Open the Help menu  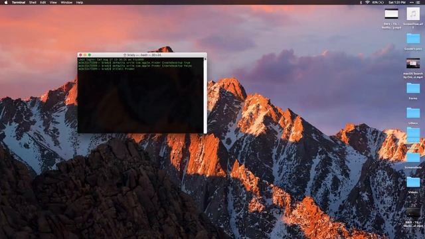click(x=80, y=3)
